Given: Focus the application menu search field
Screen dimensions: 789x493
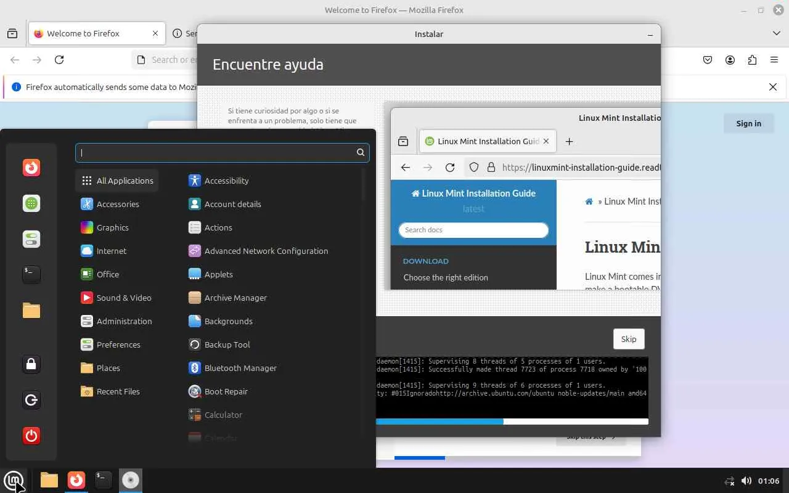Looking at the screenshot, I should coord(223,152).
